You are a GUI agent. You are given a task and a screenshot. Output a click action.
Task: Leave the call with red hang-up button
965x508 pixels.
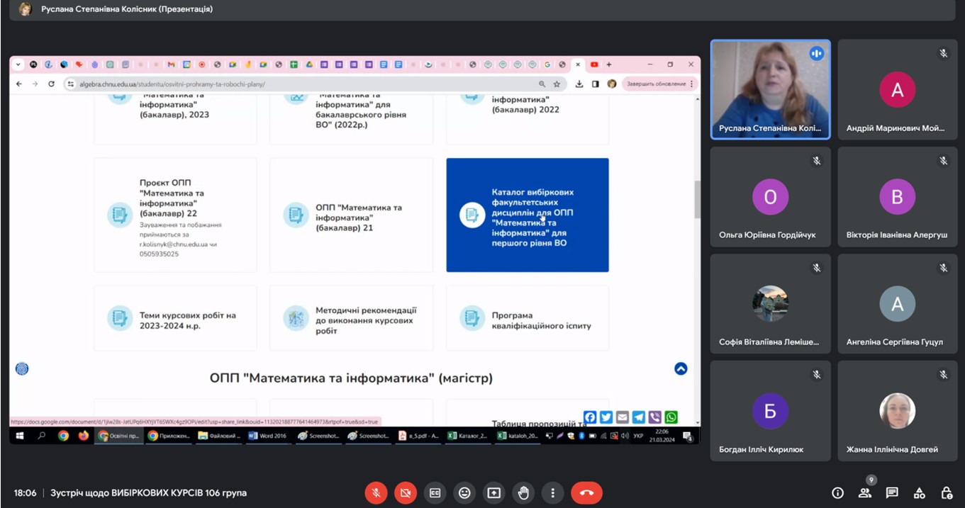pyautogui.click(x=586, y=492)
